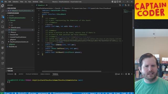Switch to the POLYGLOT NOTEBOOK tab

pos(32,74)
